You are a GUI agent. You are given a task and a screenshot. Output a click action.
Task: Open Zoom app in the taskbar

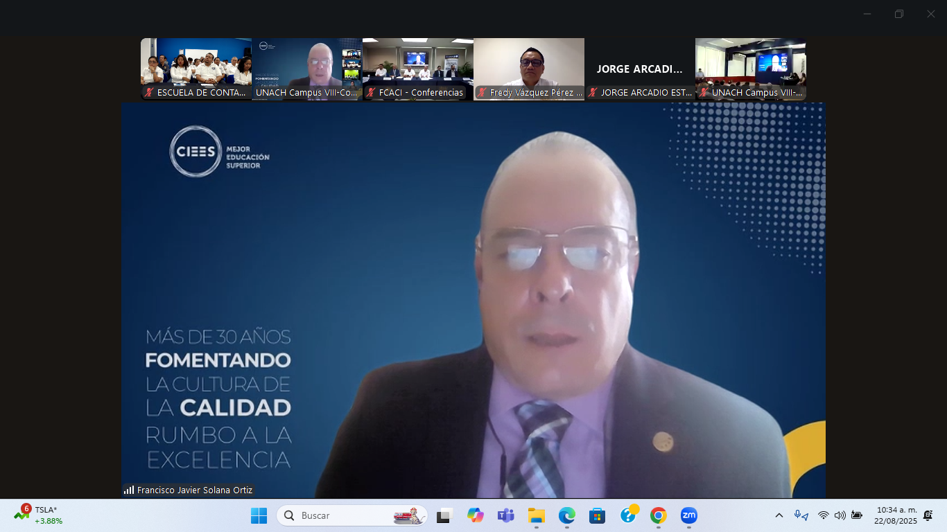[688, 515]
